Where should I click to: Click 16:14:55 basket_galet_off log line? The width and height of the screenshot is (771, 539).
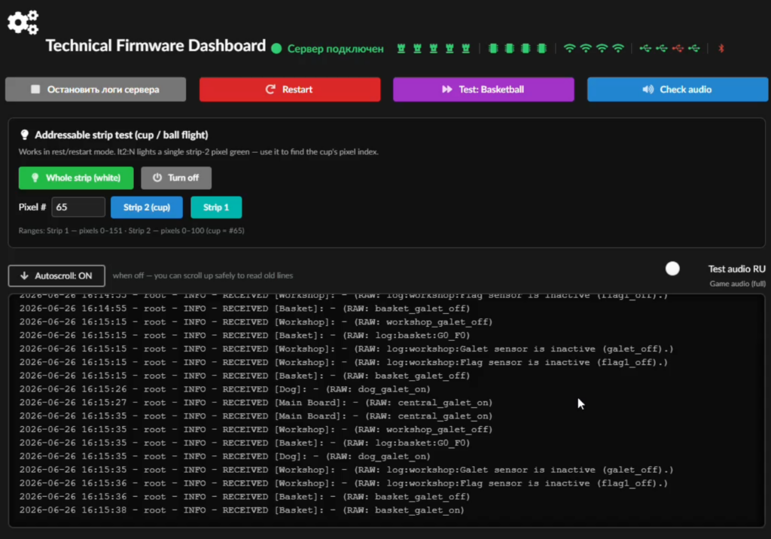click(x=245, y=309)
